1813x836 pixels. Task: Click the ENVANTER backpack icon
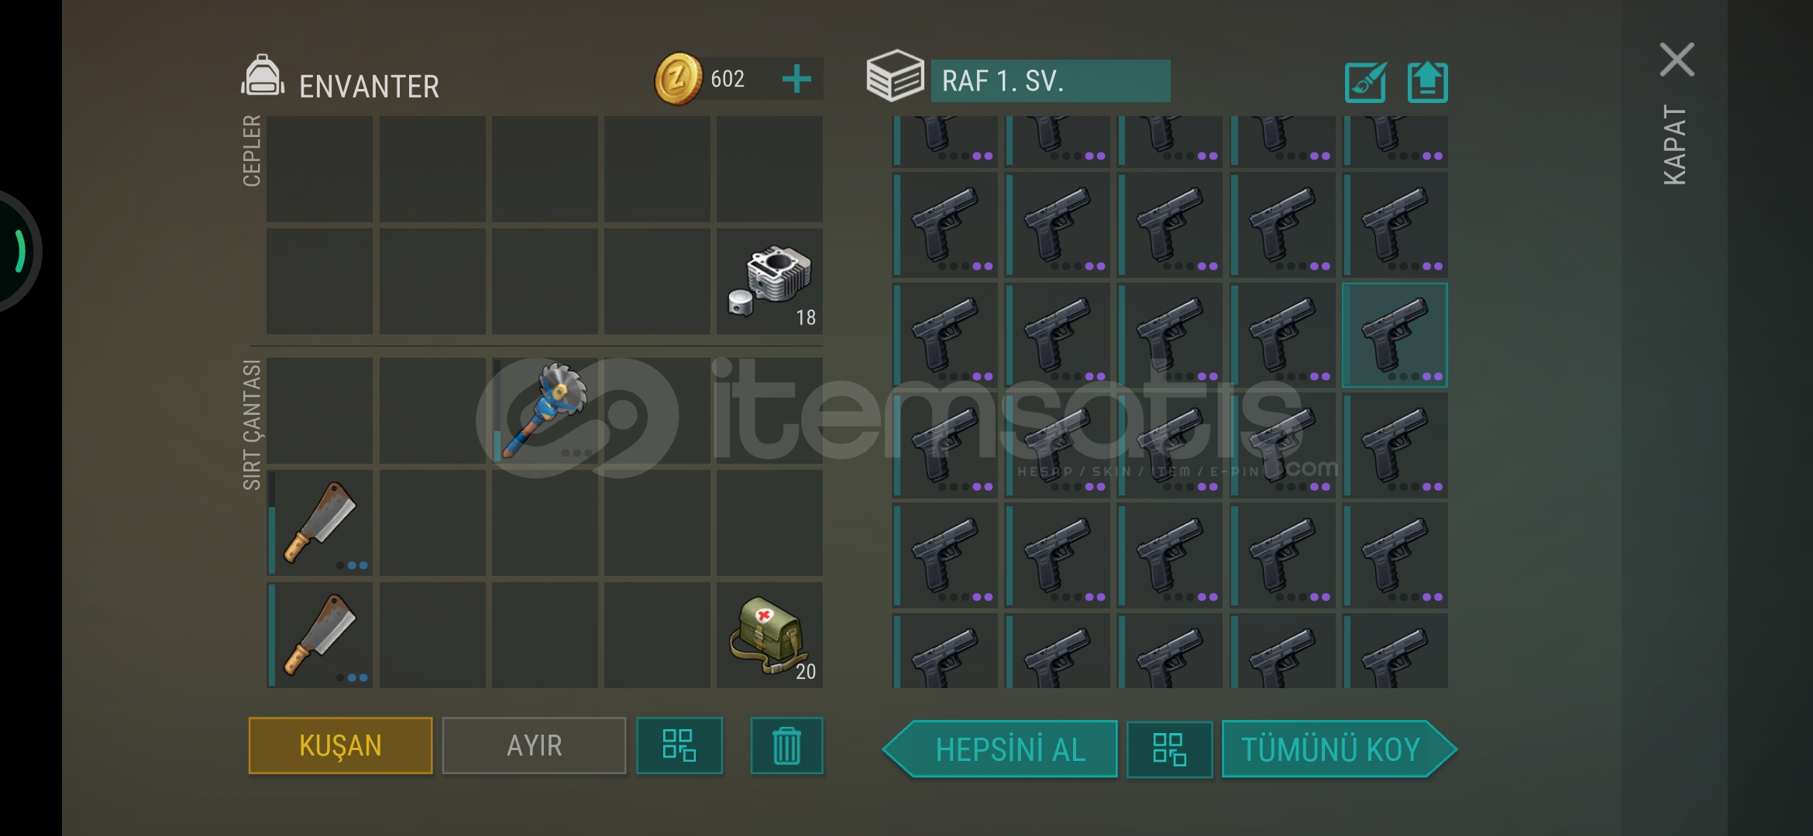point(263,75)
